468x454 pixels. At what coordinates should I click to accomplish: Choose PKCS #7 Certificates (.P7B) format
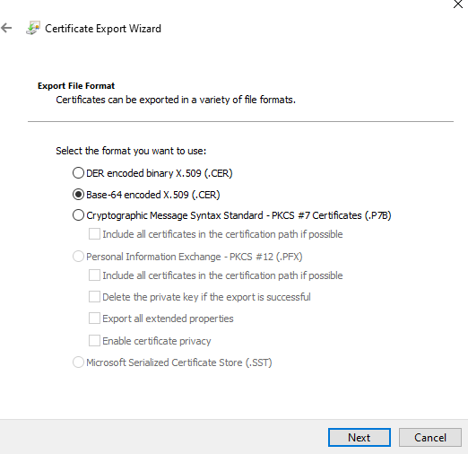(x=78, y=215)
